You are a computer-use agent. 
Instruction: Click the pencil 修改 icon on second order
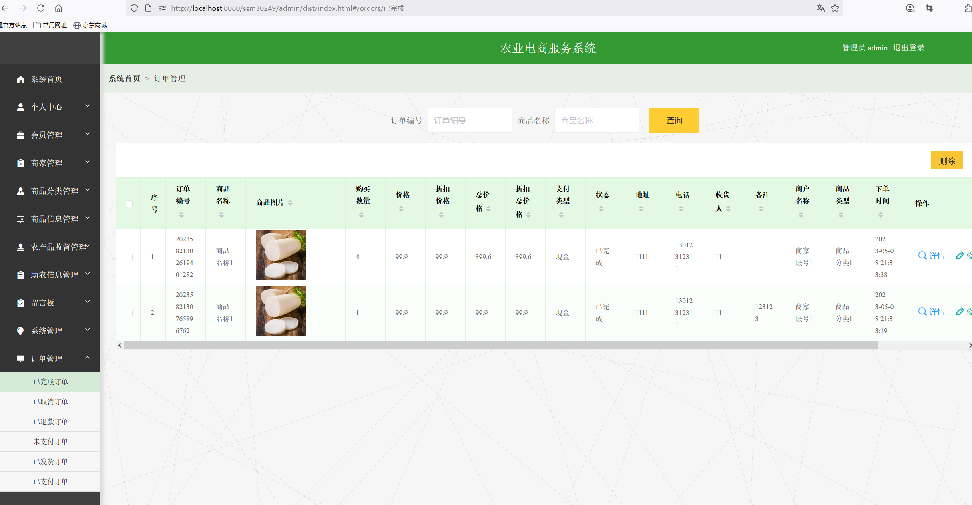pyautogui.click(x=961, y=311)
